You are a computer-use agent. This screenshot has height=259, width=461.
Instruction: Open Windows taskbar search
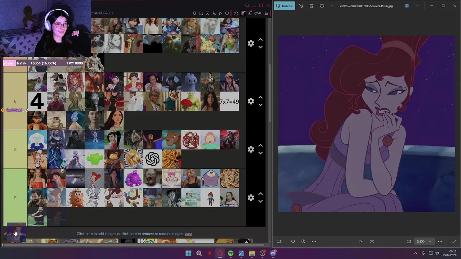tap(199, 253)
